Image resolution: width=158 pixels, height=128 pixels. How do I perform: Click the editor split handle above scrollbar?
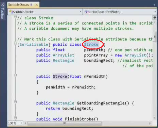tap(155, 18)
